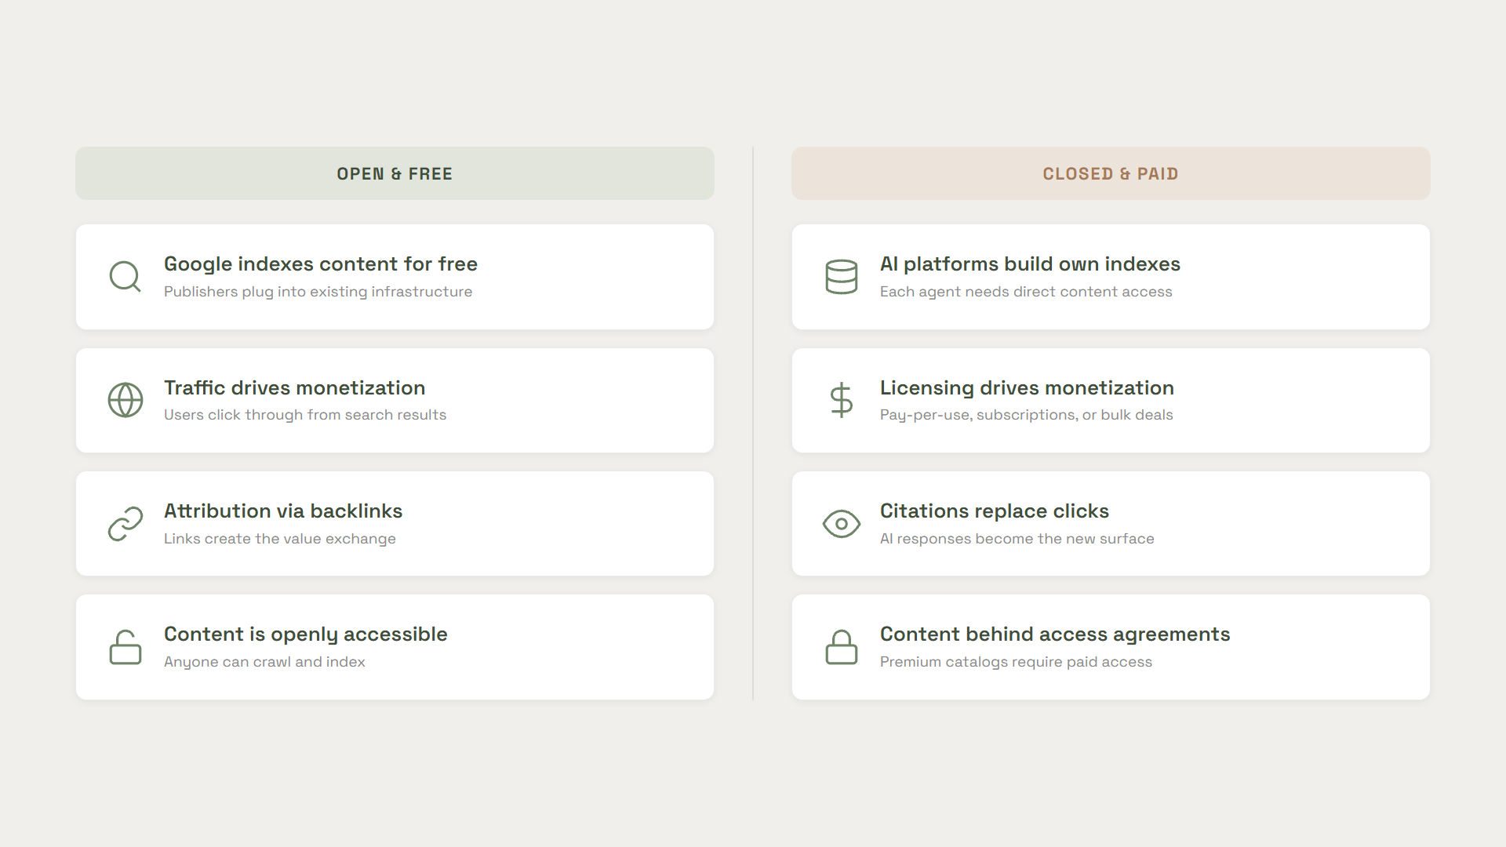
Task: Click the chain link icon beside Attribution
Action: coord(125,523)
